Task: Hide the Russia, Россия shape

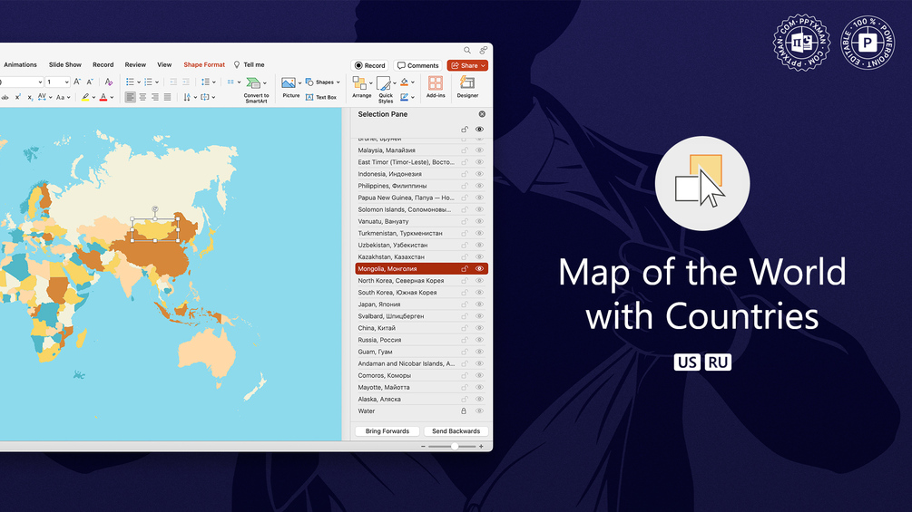Action: 479,340
